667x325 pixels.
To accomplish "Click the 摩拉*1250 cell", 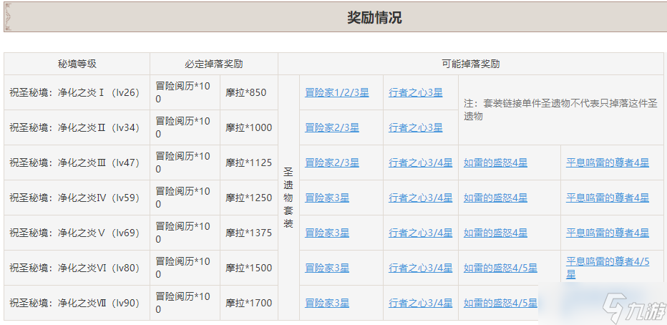I will coord(249,198).
